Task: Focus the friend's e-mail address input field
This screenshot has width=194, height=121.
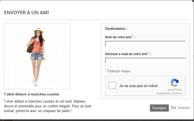Action: pos(145,60)
